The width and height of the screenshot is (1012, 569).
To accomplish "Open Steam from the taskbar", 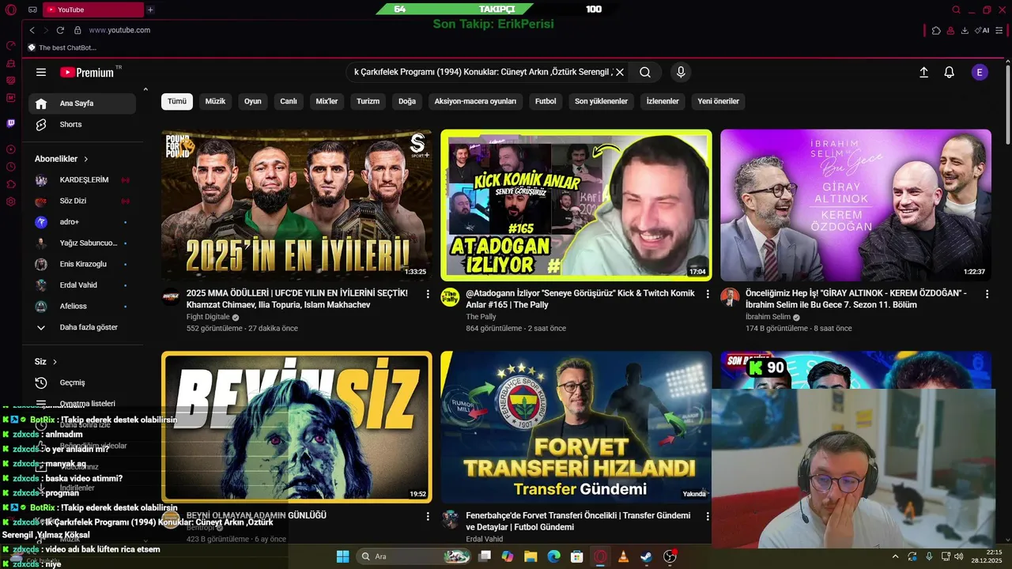I will coord(647,556).
